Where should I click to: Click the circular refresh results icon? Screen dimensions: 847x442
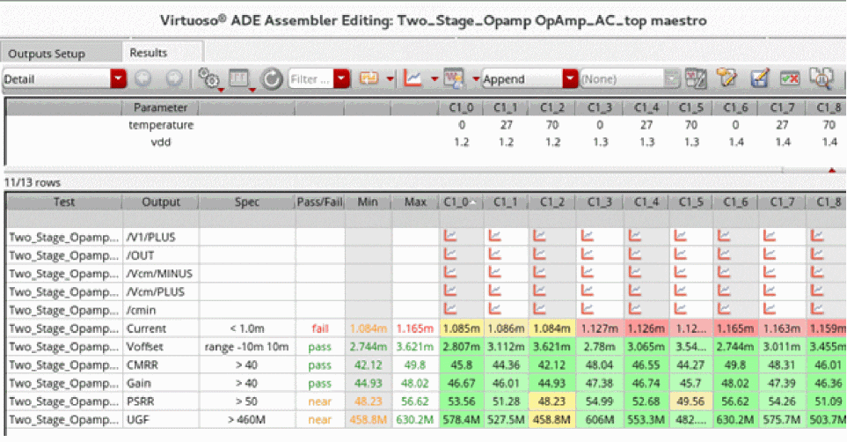pyautogui.click(x=273, y=78)
